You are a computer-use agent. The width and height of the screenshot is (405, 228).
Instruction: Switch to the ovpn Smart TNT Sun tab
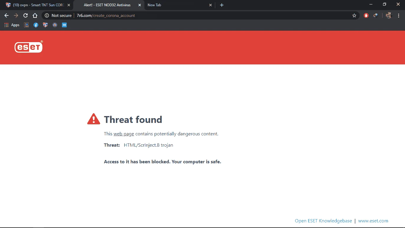click(36, 5)
